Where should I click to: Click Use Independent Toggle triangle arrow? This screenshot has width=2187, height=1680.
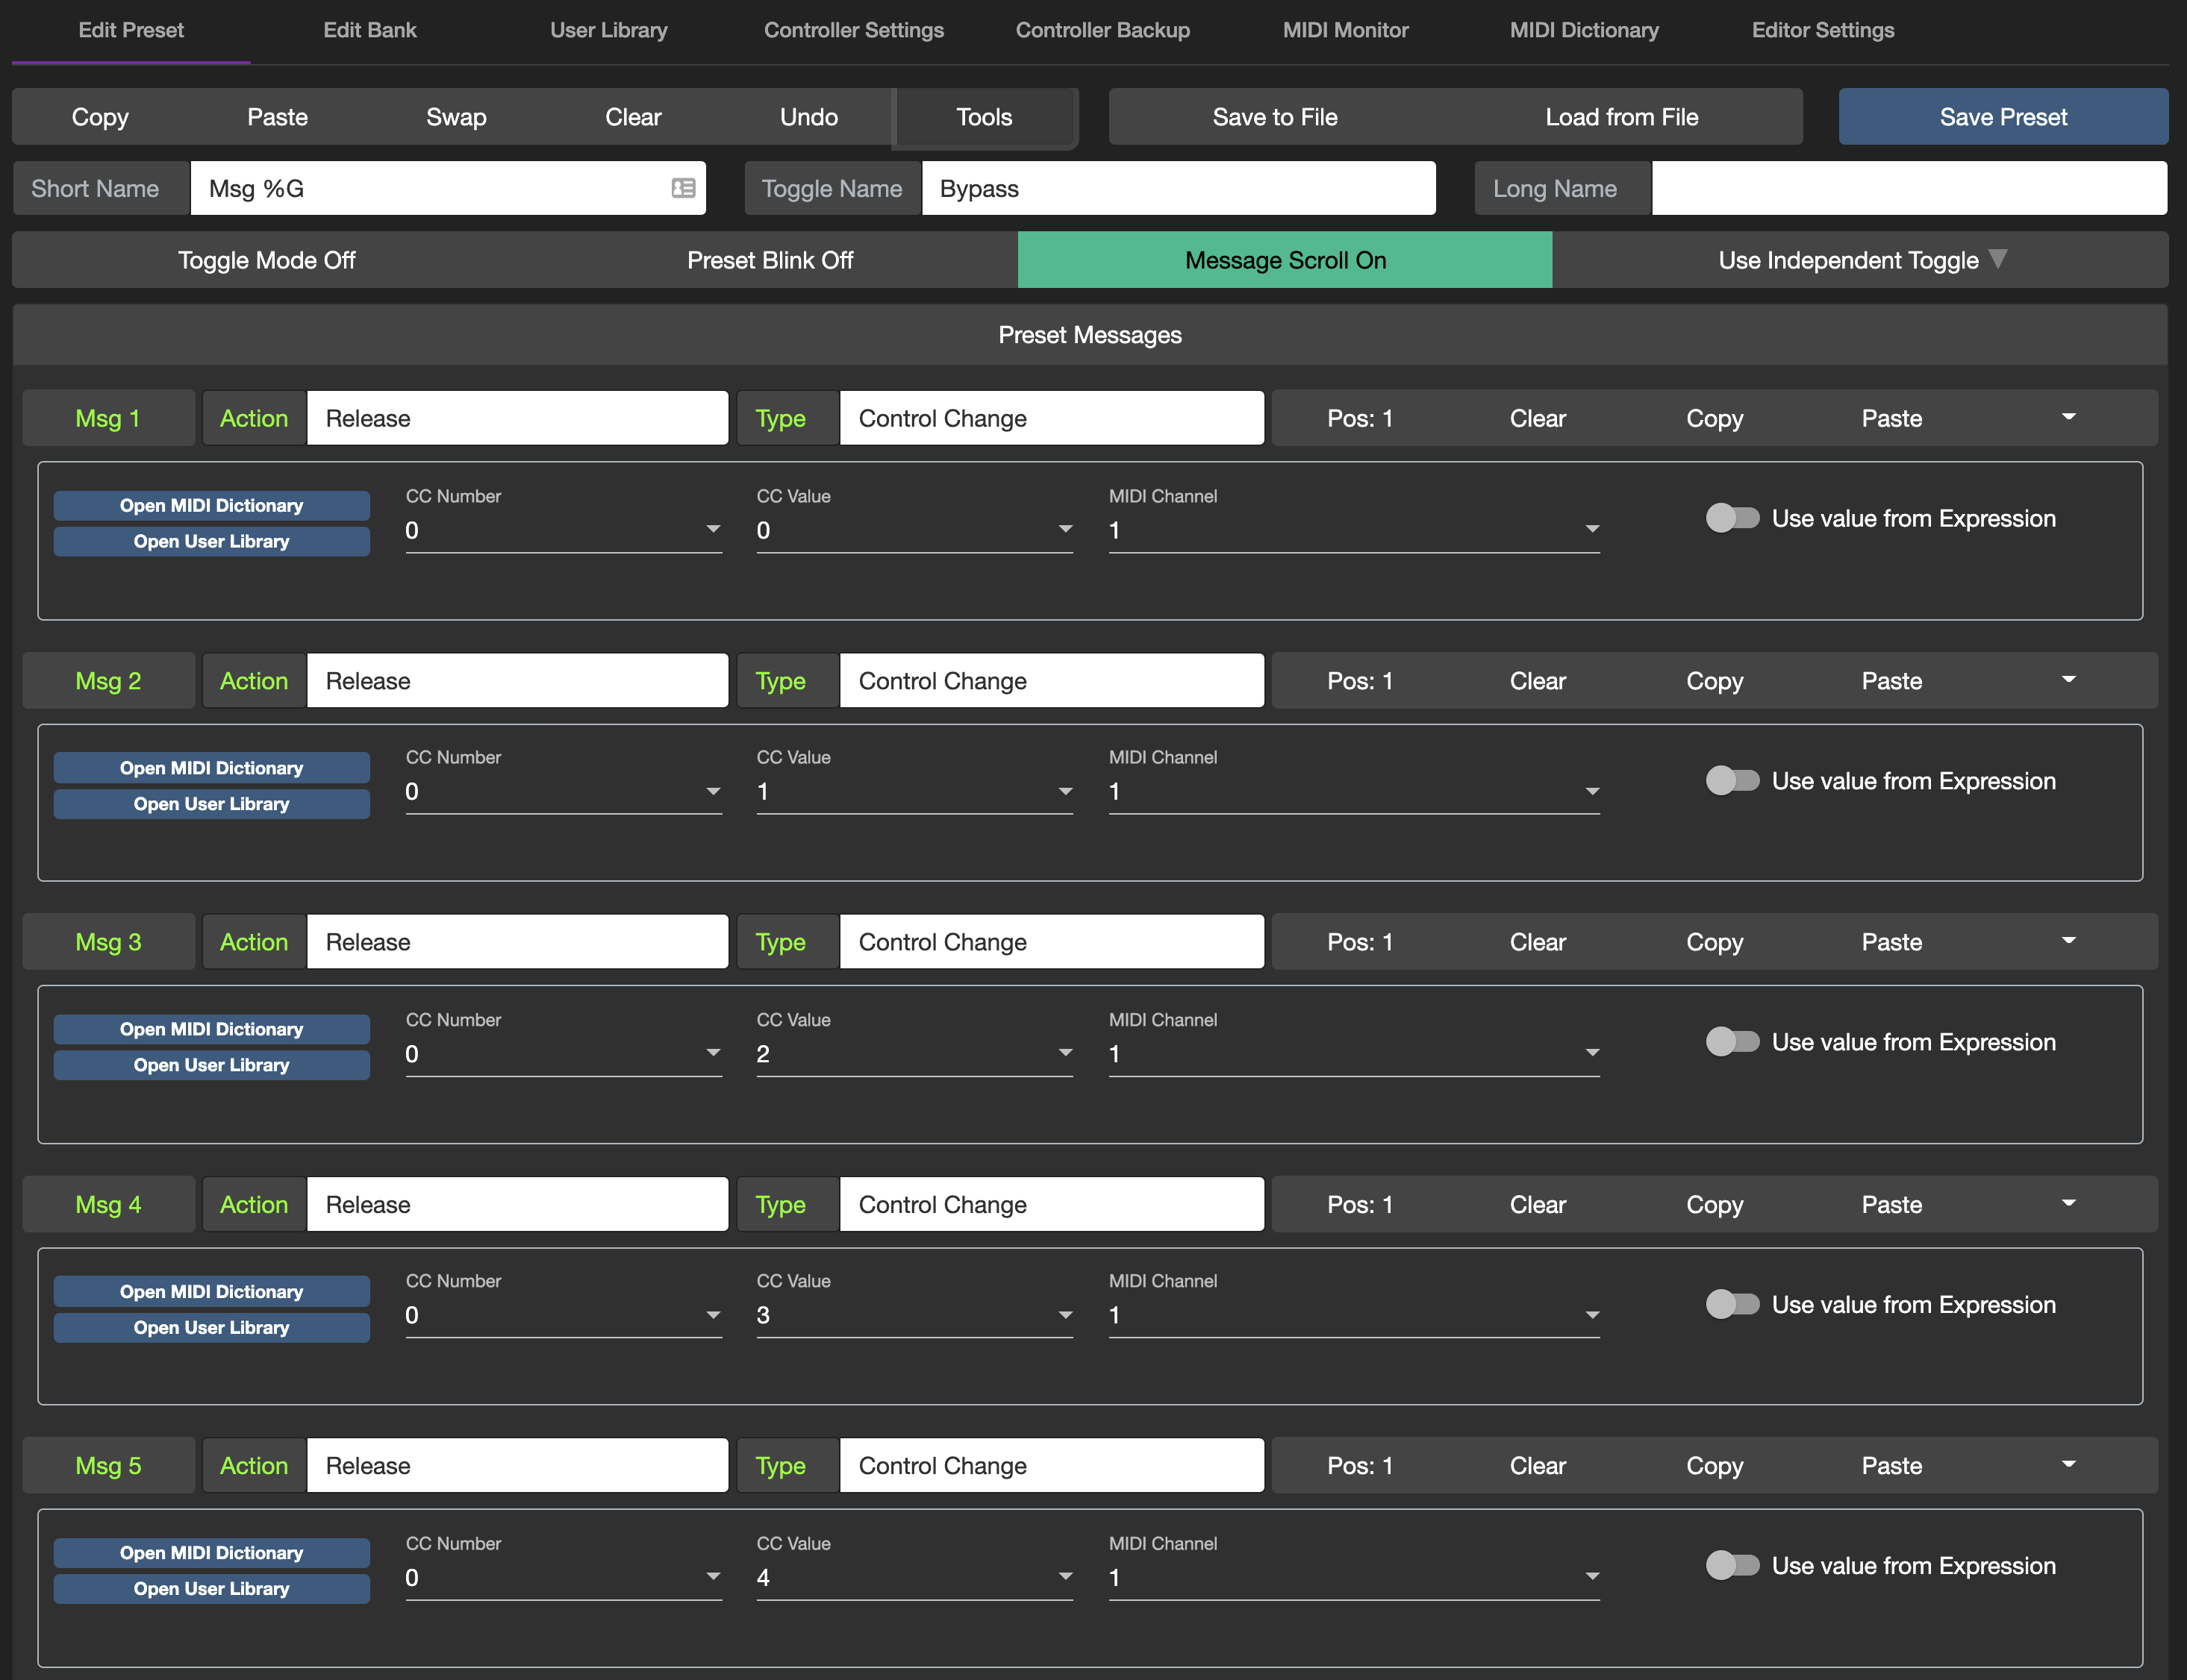(1998, 259)
